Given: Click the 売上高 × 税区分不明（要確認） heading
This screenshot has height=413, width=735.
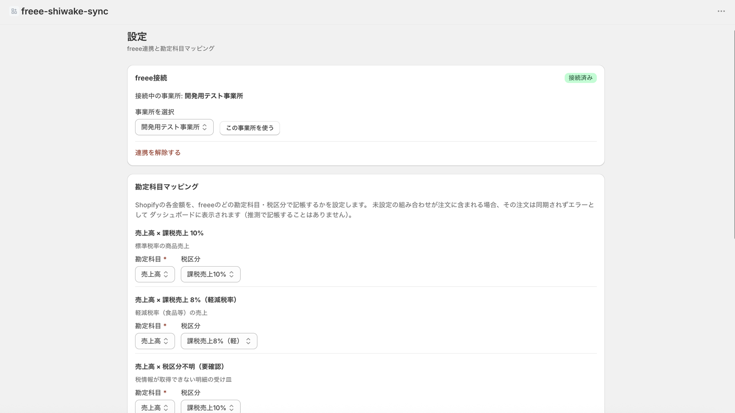Looking at the screenshot, I should point(181,367).
